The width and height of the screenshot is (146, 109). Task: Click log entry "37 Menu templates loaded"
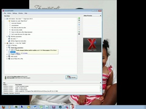(22, 86)
